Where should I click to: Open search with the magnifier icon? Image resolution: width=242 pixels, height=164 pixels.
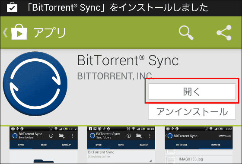pos(186,32)
